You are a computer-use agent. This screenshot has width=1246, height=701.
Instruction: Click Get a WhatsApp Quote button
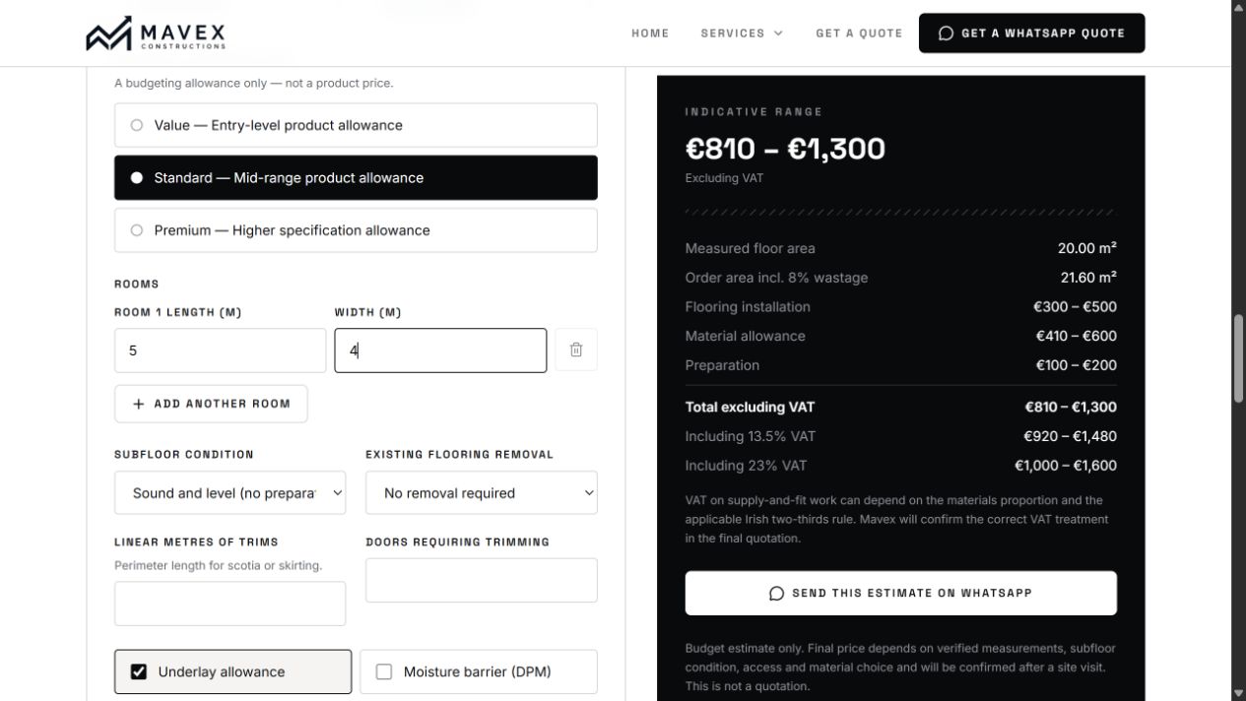click(1031, 33)
